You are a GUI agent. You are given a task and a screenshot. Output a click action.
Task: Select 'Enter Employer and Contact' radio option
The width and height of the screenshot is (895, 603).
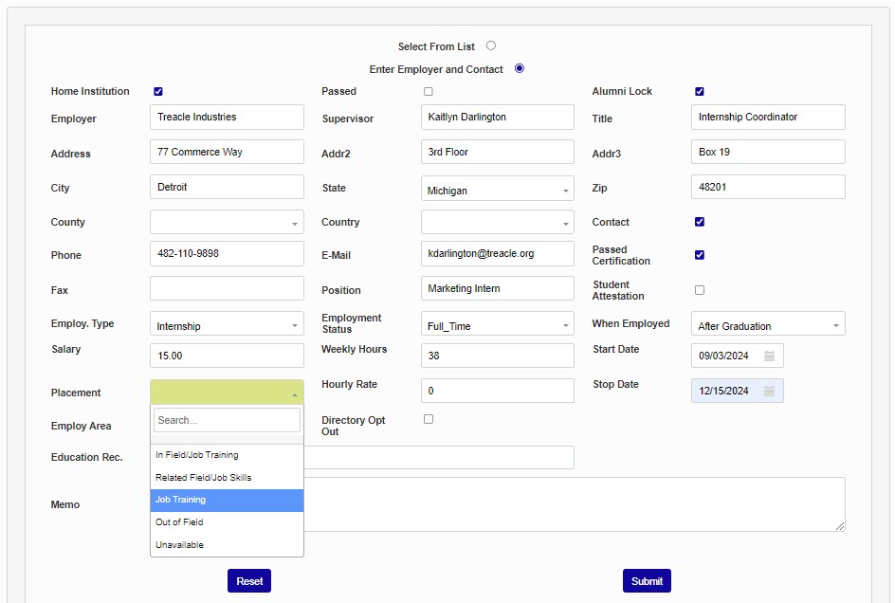click(520, 68)
